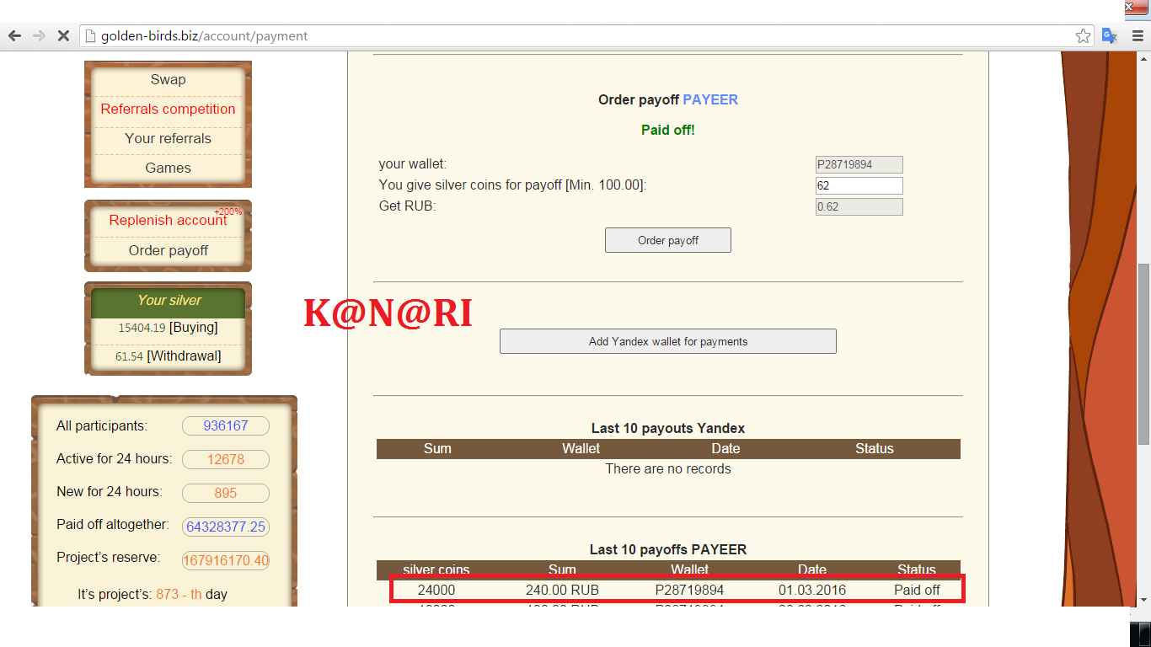Click the 873 - th day text
The width and height of the screenshot is (1151, 647).
pos(179,594)
